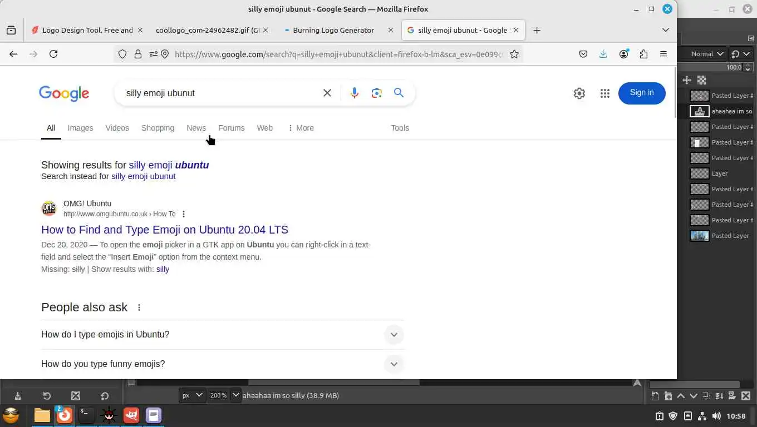Reload the Google search page
Image resolution: width=757 pixels, height=427 pixels.
pyautogui.click(x=53, y=54)
